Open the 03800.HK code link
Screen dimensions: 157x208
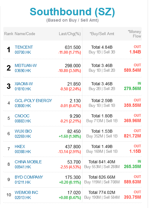coord(23,106)
